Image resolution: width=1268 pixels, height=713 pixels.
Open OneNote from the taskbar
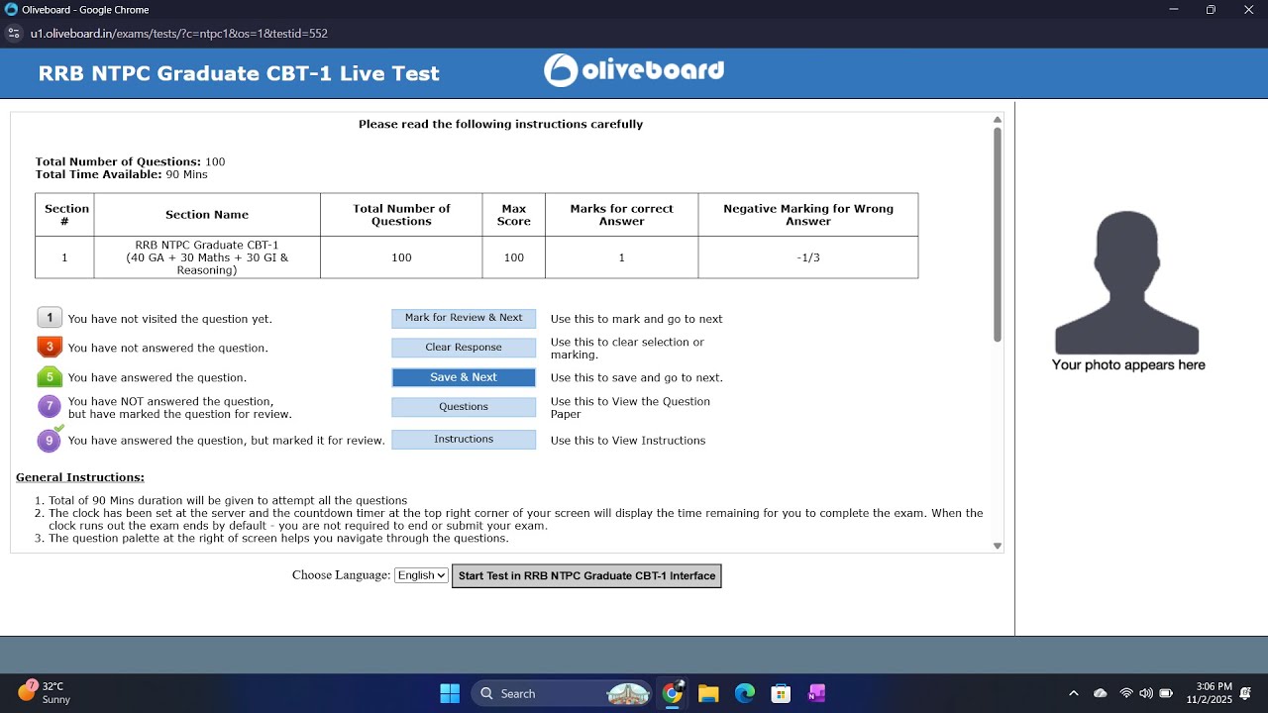click(x=816, y=693)
